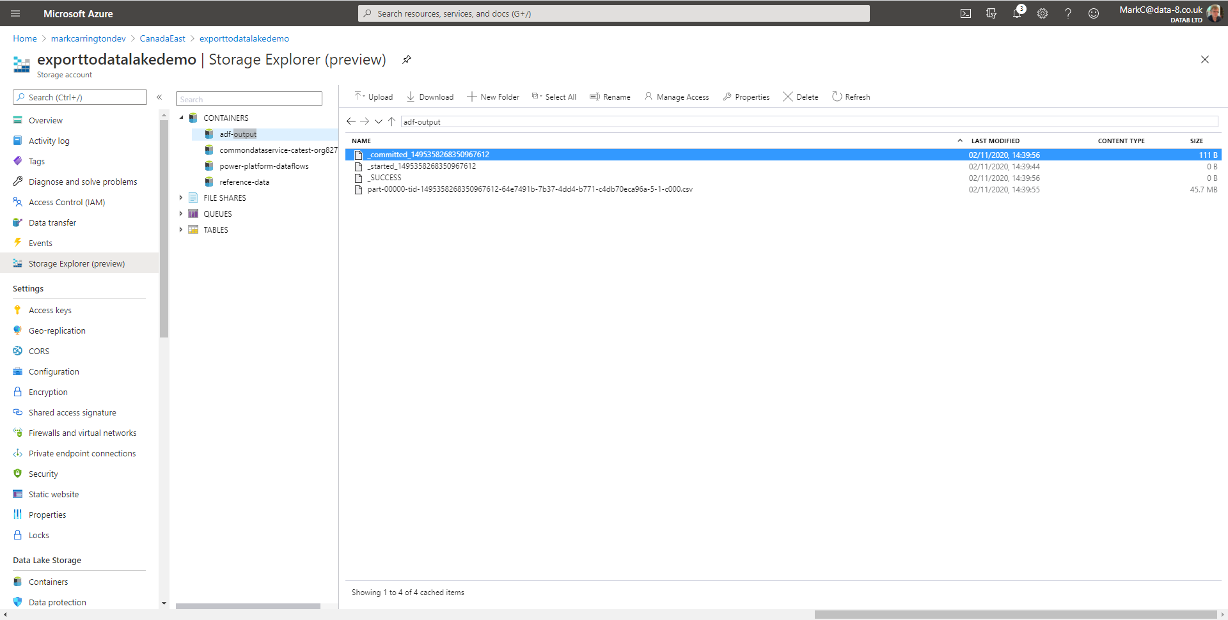Switch to the Activity log page
1228x620 pixels.
(48, 141)
